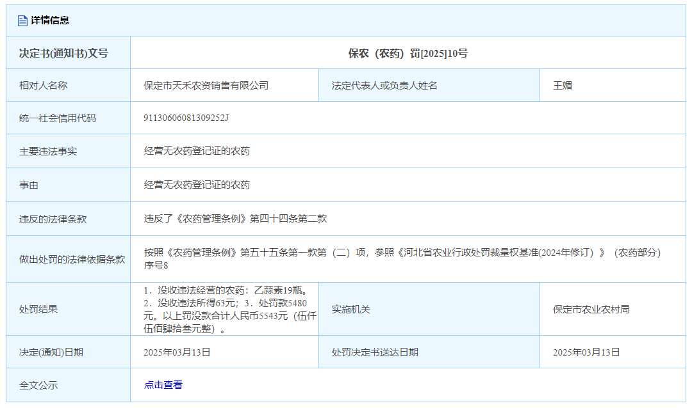The image size is (692, 408).
Task: Select document number 保农（农药）罚[2025]10号
Action: [408, 53]
